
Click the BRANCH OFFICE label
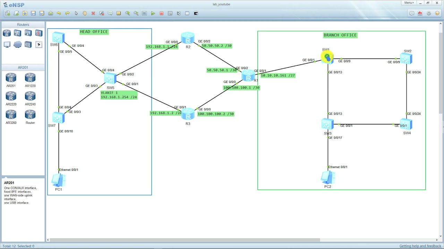[x=340, y=35]
